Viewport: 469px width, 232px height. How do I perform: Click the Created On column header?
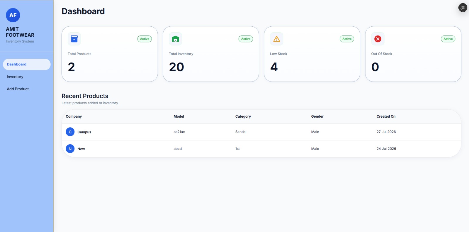pos(386,116)
